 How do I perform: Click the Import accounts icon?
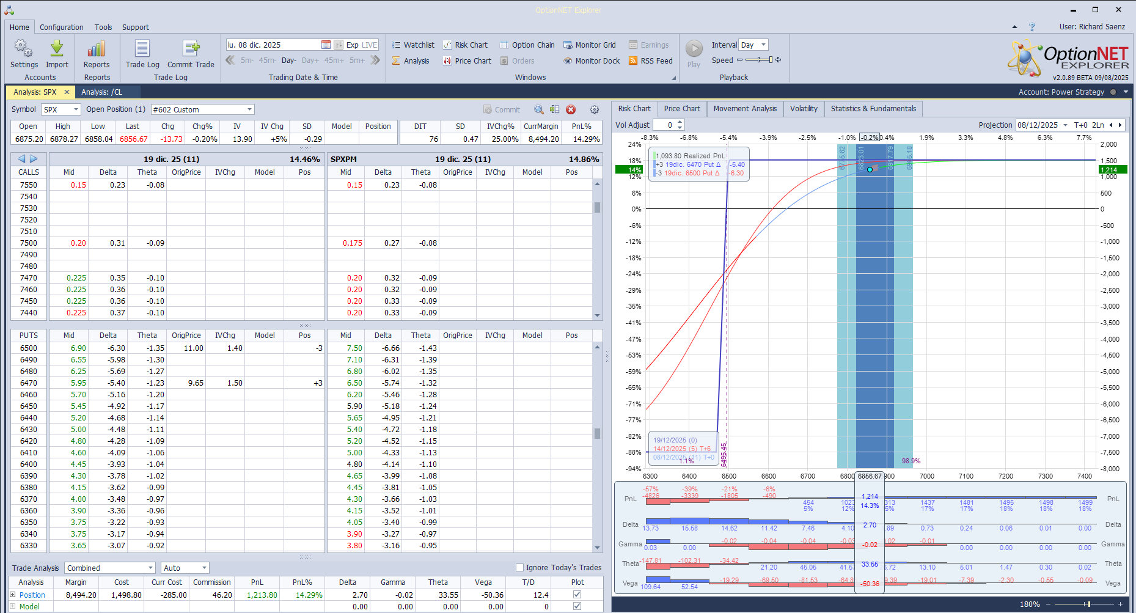point(57,54)
